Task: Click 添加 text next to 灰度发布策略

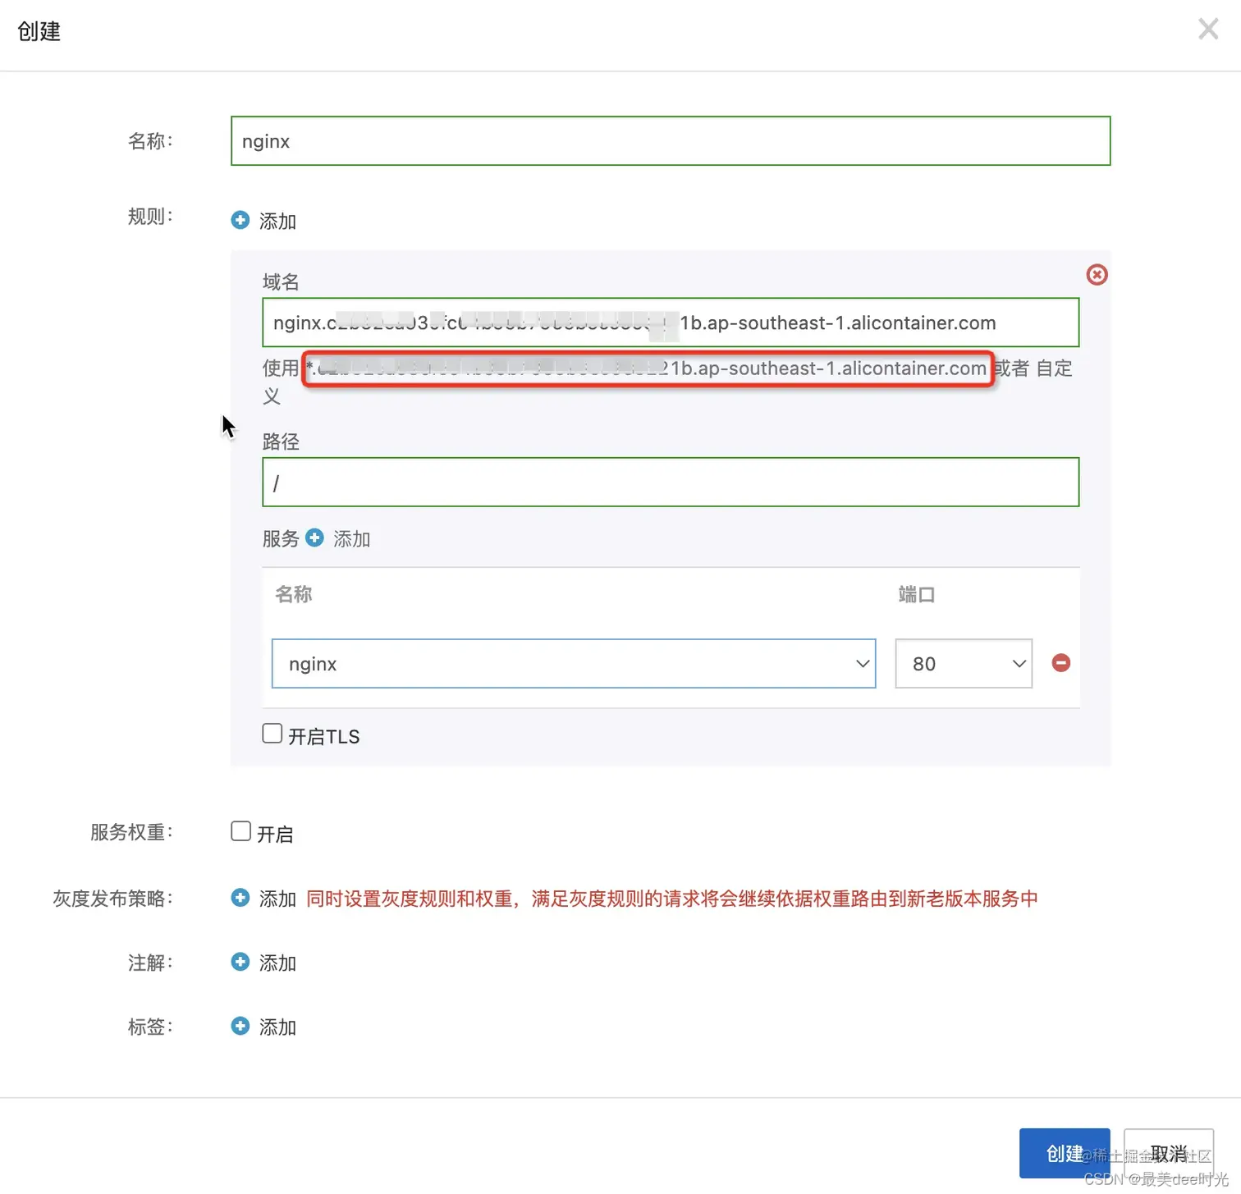Action: coord(277,898)
